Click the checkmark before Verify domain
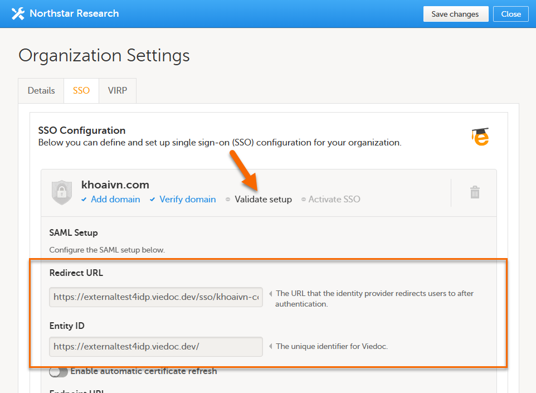 (153, 200)
